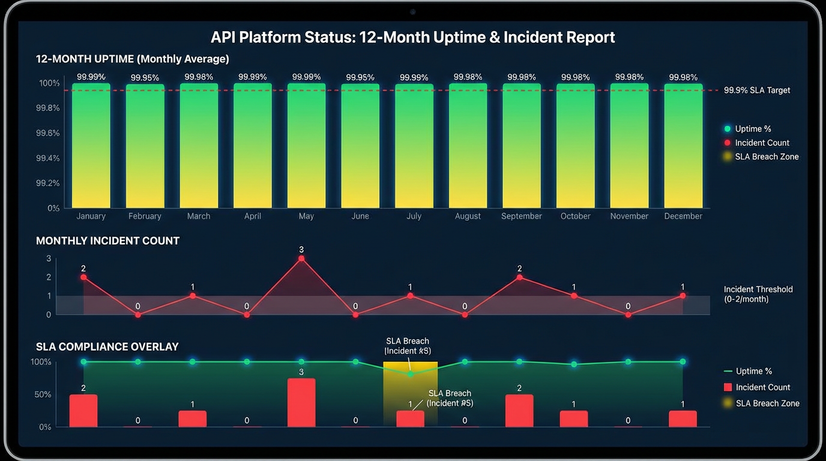Expand the SLA COMPLIANCE OVERLAY section heading
Screen dimensions: 826x461
point(107,347)
